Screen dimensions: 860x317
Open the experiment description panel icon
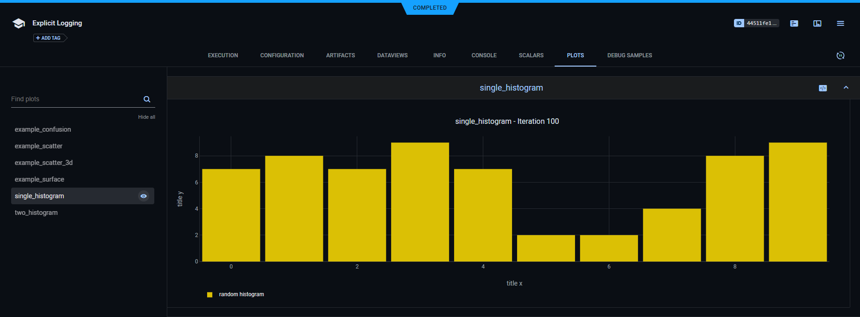pos(794,24)
